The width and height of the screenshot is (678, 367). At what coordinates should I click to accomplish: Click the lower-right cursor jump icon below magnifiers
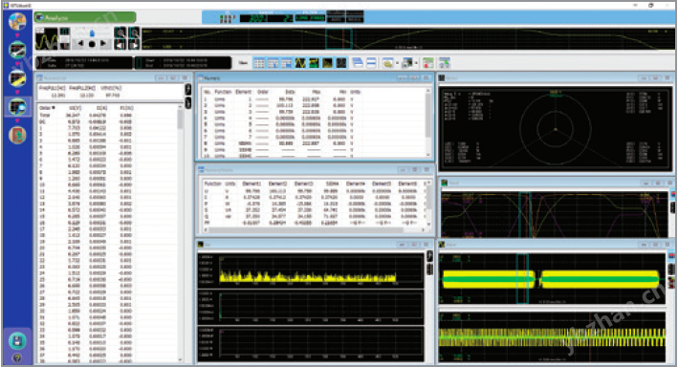tap(134, 45)
